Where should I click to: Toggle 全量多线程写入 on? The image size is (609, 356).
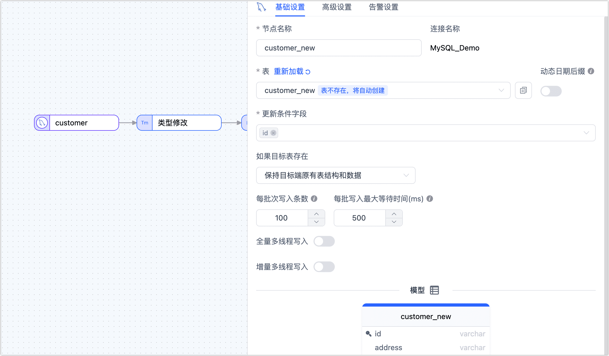click(x=324, y=241)
